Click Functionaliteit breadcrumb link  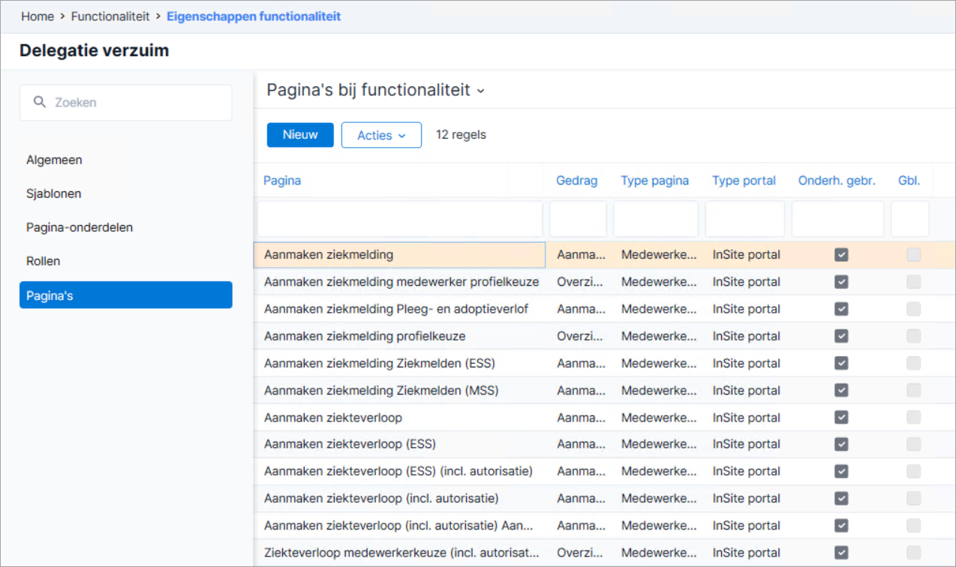coord(110,16)
